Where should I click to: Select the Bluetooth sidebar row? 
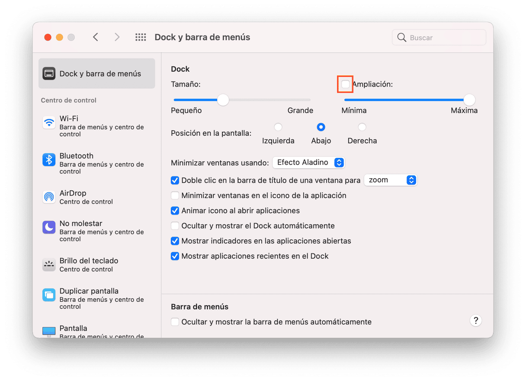click(97, 163)
